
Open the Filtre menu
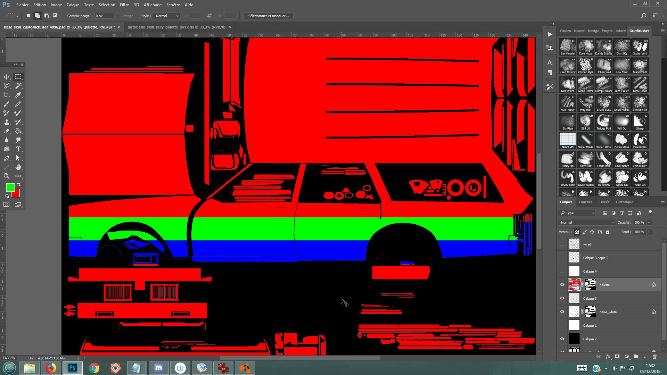click(x=124, y=5)
